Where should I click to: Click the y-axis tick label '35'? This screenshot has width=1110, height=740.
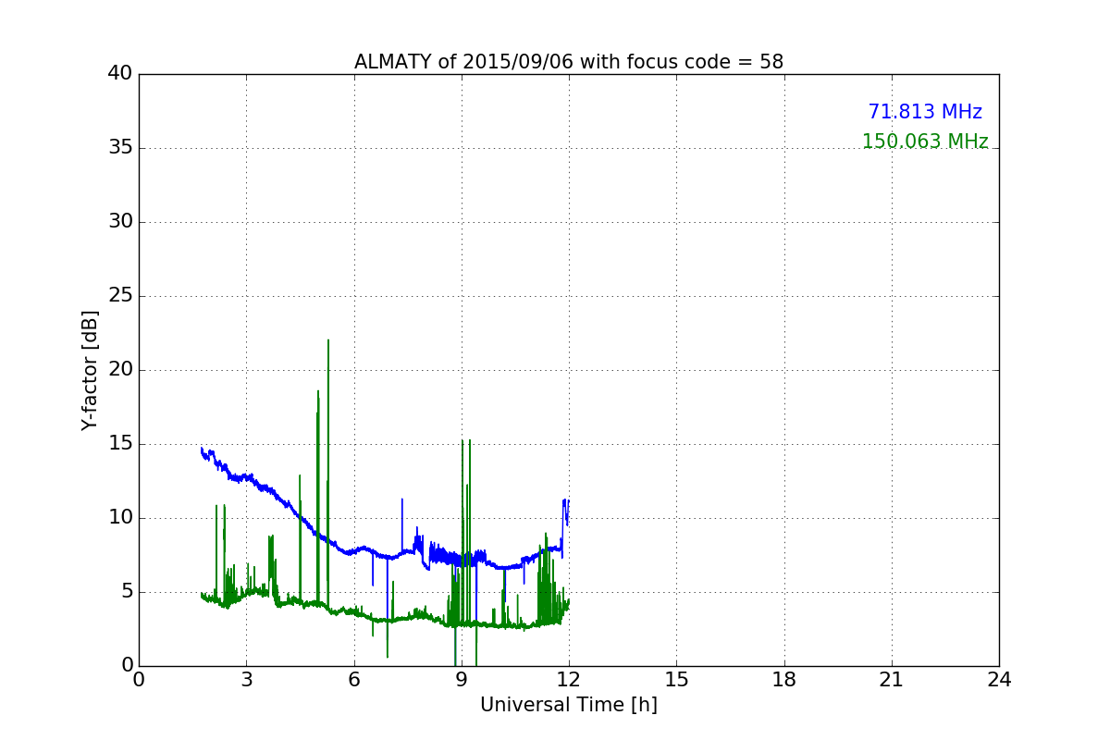[120, 148]
